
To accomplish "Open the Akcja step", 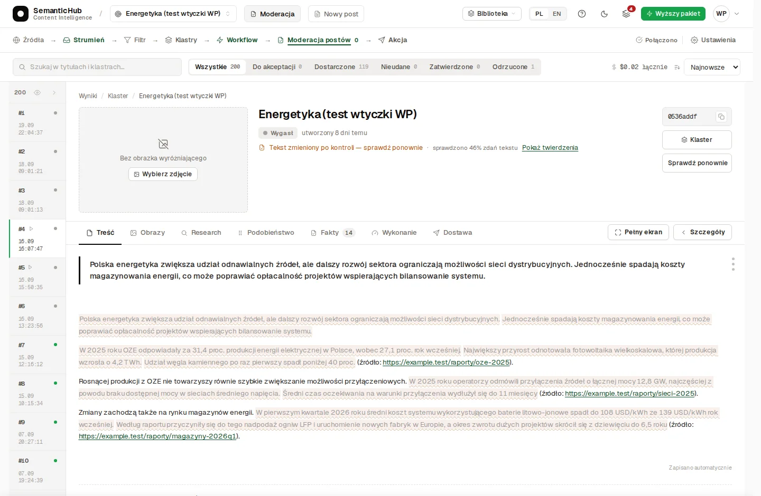I will (x=393, y=40).
